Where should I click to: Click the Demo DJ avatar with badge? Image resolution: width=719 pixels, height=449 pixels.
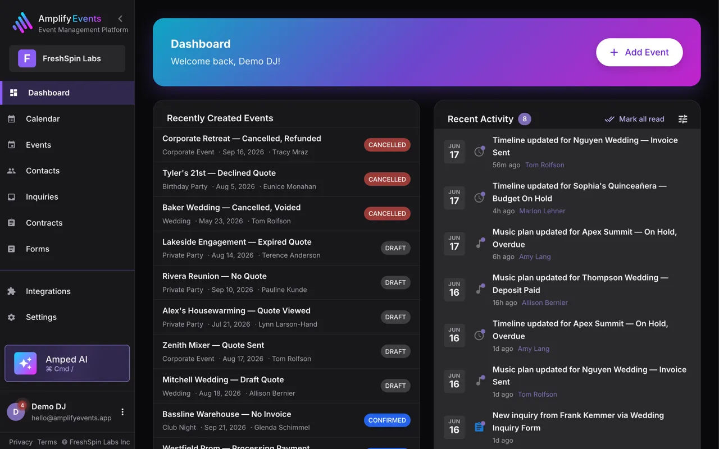tap(16, 411)
